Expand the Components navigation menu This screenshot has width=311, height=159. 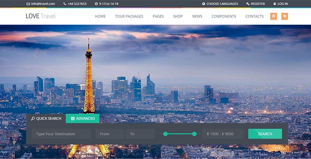tap(224, 16)
